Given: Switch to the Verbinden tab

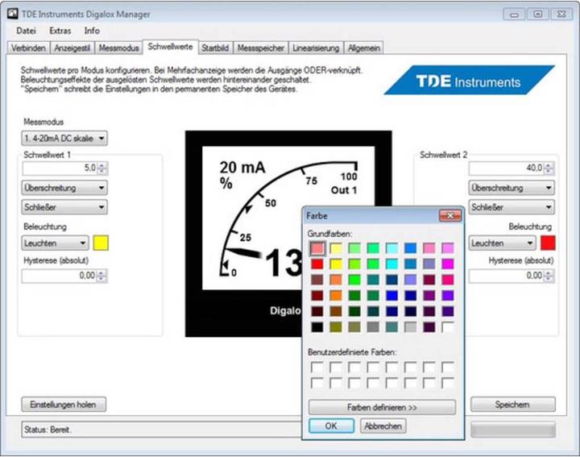Looking at the screenshot, I should [x=28, y=48].
